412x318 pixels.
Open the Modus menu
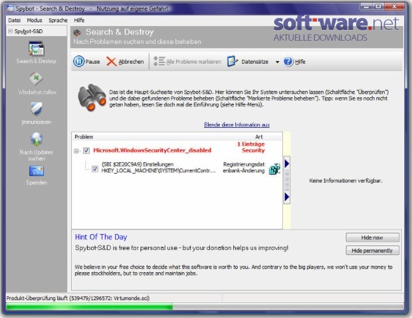[34, 20]
